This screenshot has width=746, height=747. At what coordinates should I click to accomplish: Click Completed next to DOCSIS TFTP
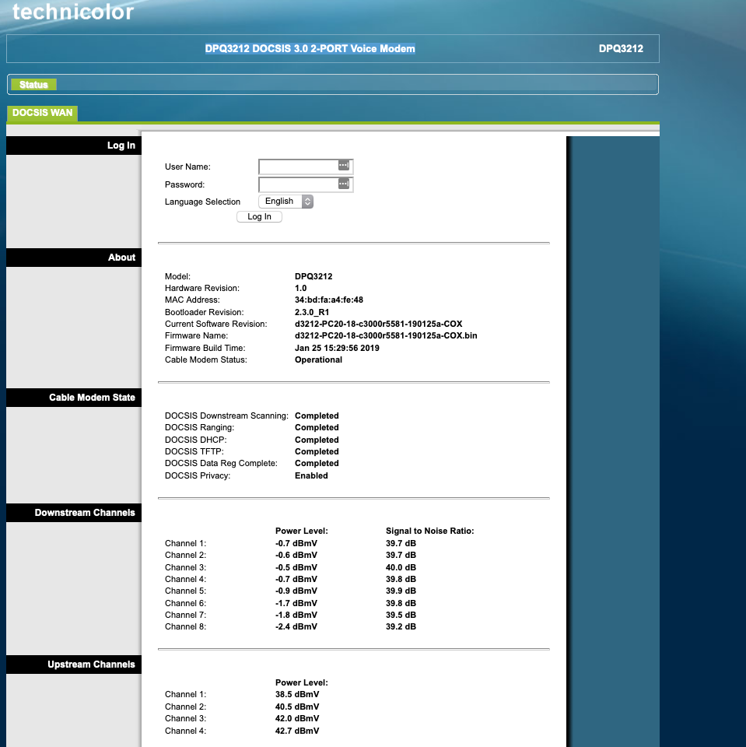(x=317, y=451)
